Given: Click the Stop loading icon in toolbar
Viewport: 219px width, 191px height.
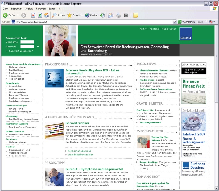Looking at the screenshot, I should pos(33,15).
